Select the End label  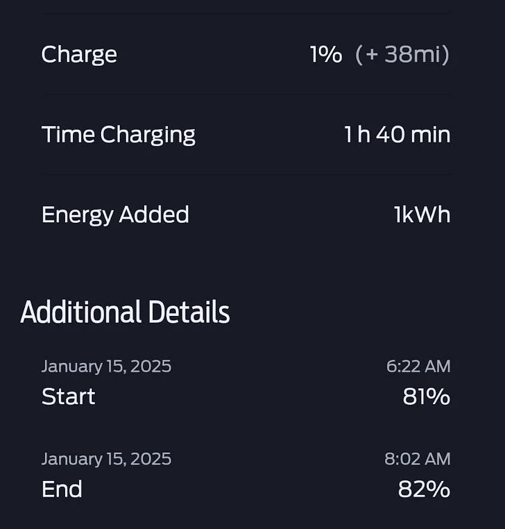[x=61, y=489]
